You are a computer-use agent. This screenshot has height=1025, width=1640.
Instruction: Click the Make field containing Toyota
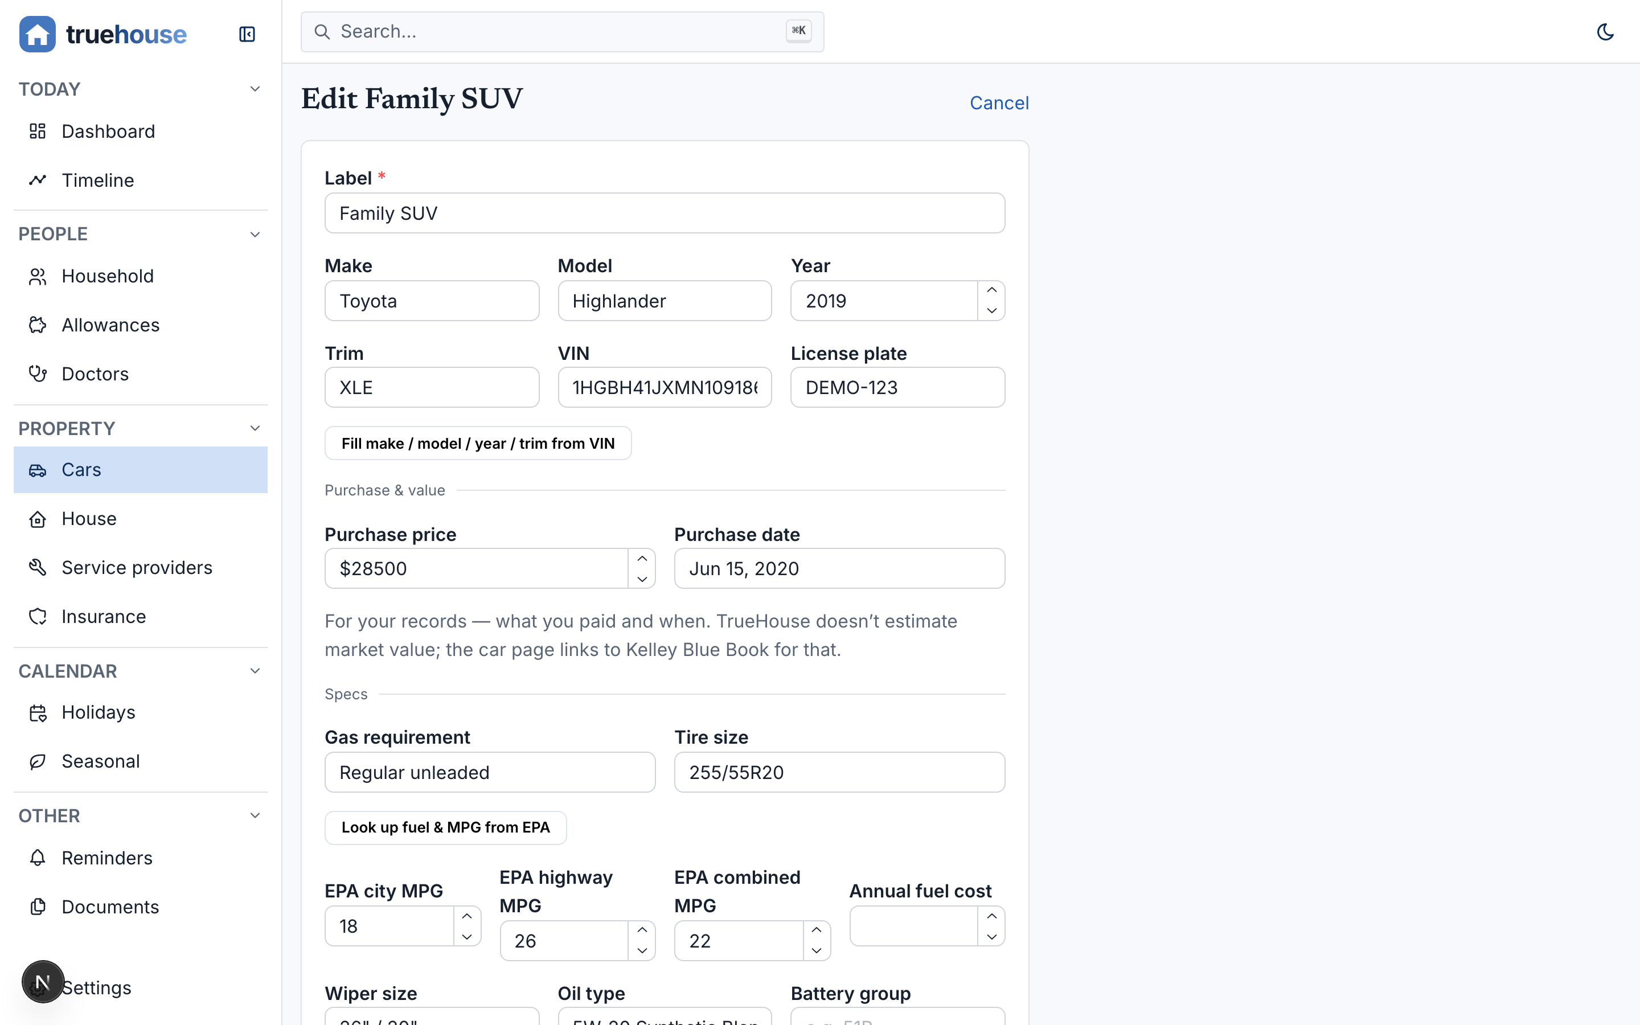(x=432, y=301)
